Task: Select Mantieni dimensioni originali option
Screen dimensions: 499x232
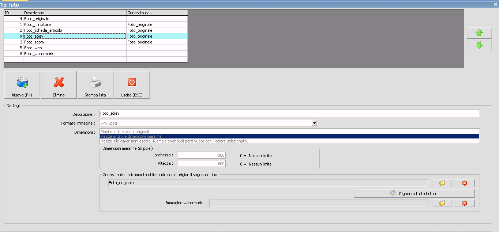Action: pos(289,131)
